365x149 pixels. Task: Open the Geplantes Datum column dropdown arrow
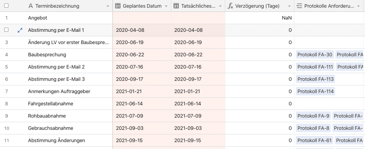166,6
